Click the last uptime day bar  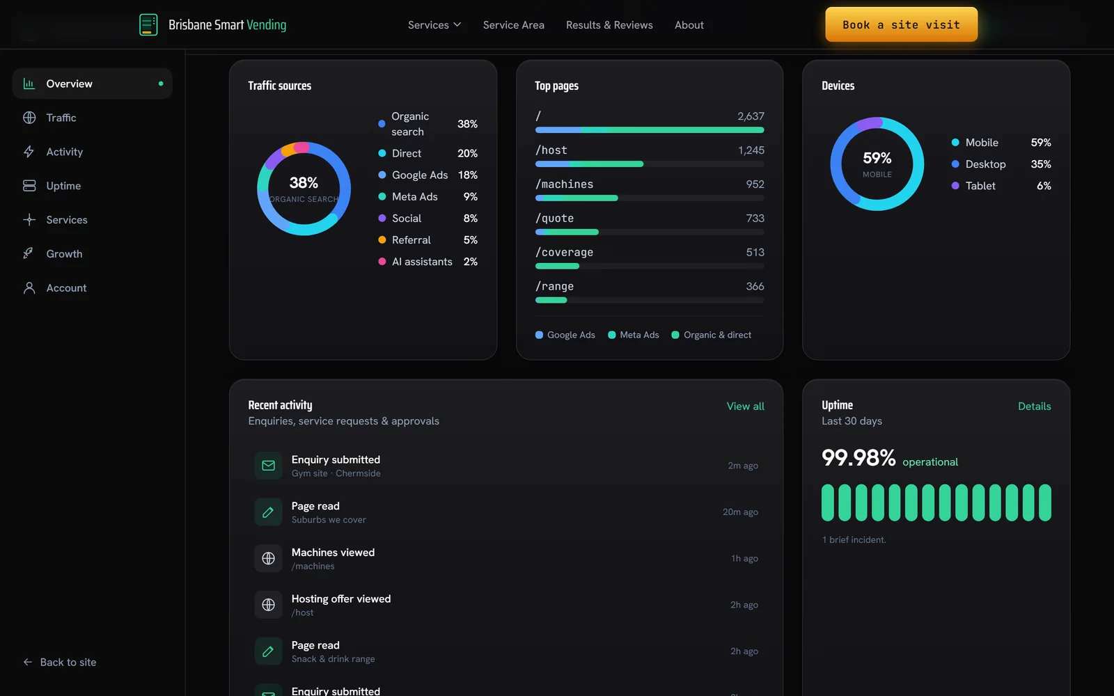(x=1045, y=503)
